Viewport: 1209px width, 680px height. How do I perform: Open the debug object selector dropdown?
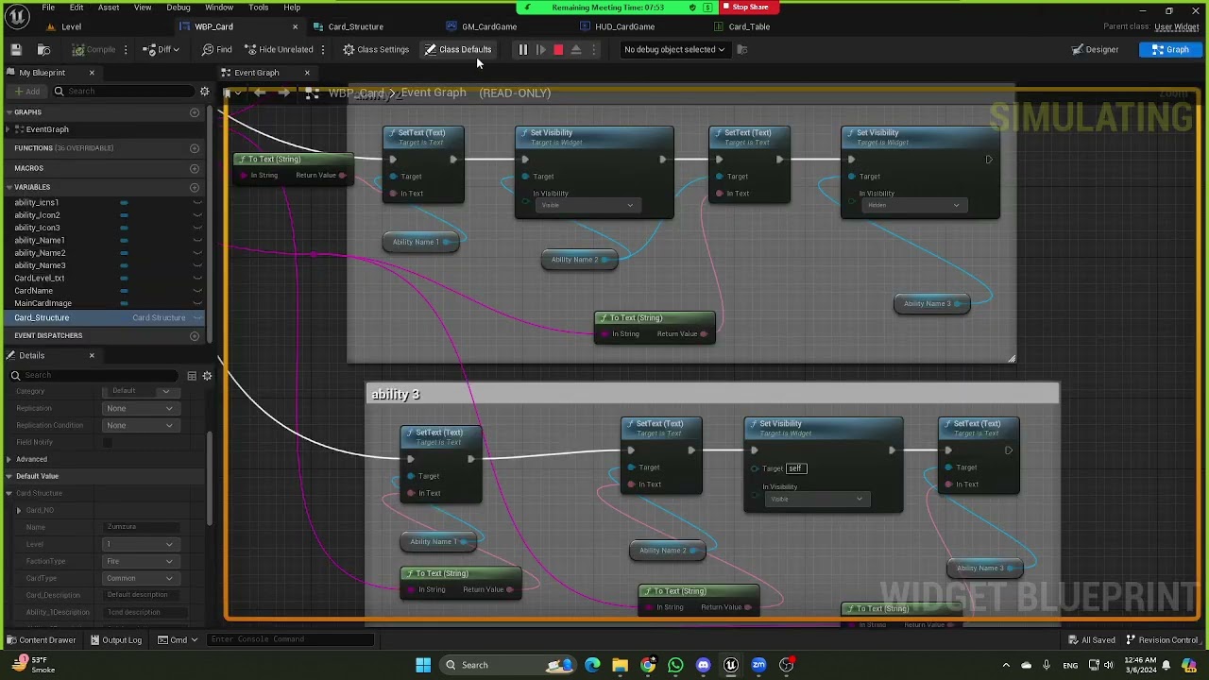click(674, 49)
